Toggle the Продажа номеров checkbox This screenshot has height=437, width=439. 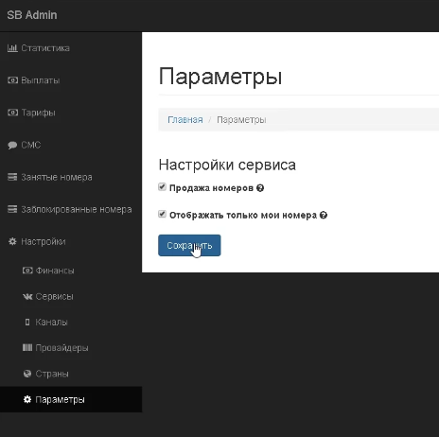[162, 187]
